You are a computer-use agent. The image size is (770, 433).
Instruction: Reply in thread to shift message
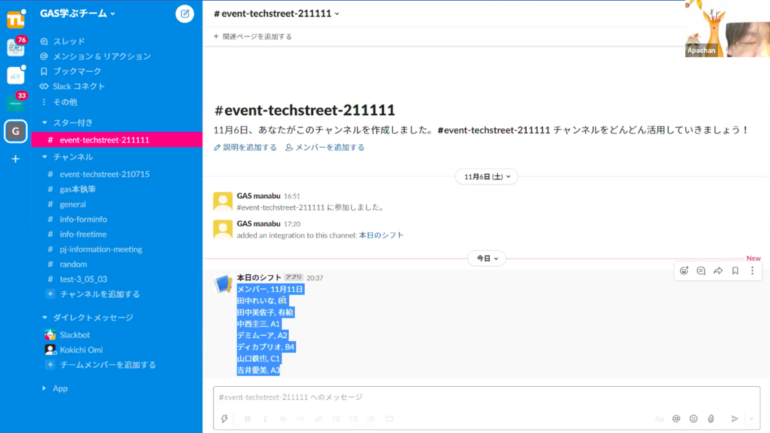[701, 271]
